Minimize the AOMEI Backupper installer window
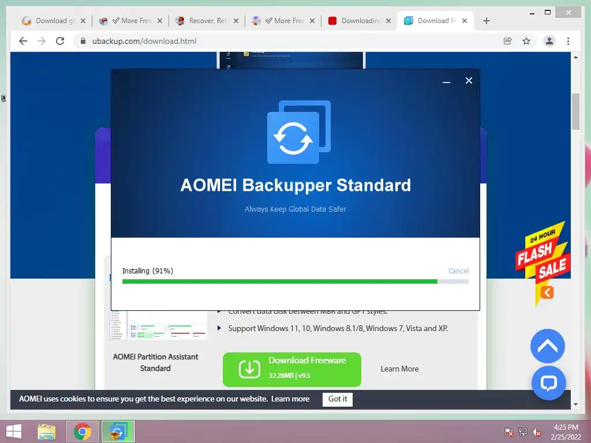The height and width of the screenshot is (443, 591). [x=446, y=81]
